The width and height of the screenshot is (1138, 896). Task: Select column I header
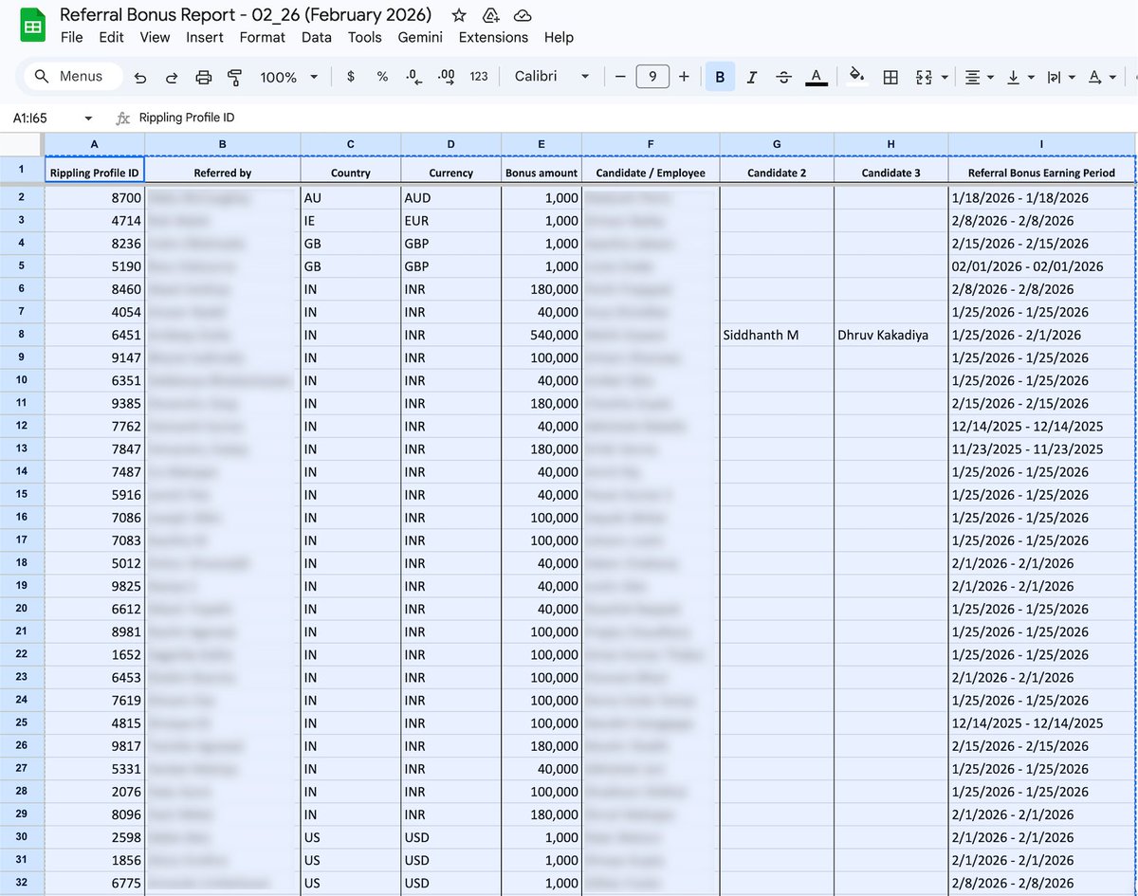pyautogui.click(x=1041, y=144)
